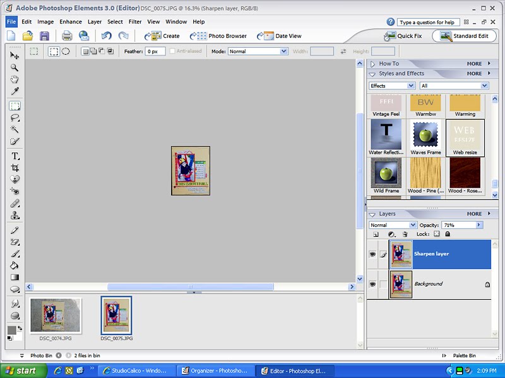505x378 pixels.
Task: Delete layer using trash icon
Action: 405,234
